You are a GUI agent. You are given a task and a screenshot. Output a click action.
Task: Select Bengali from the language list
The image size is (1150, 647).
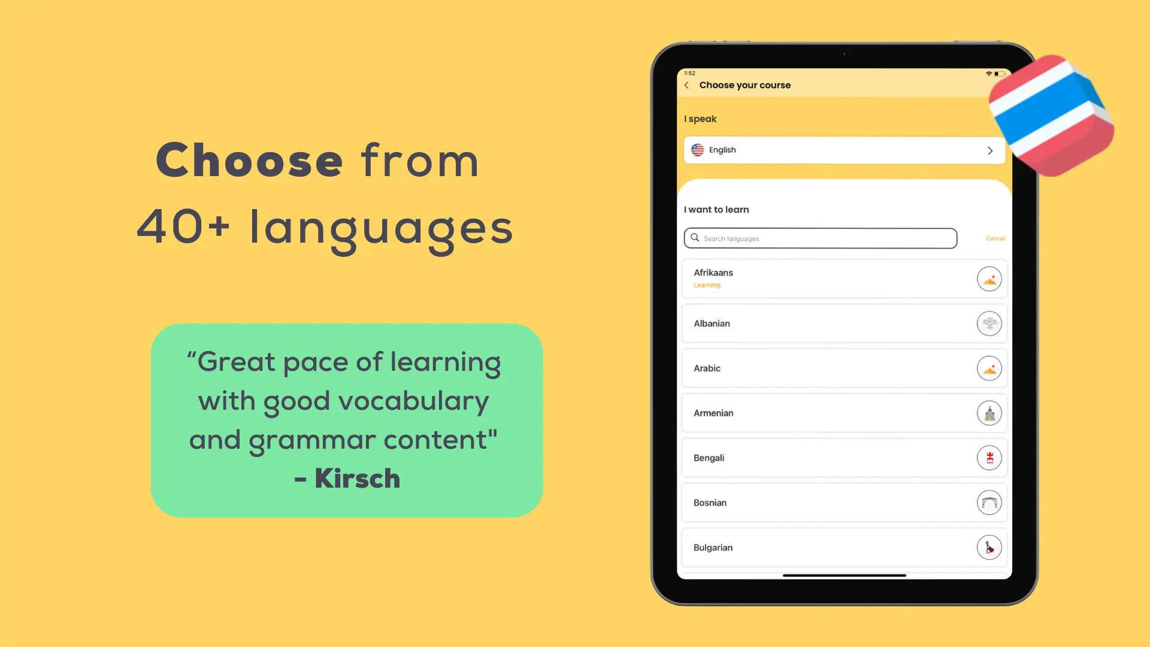tap(845, 458)
